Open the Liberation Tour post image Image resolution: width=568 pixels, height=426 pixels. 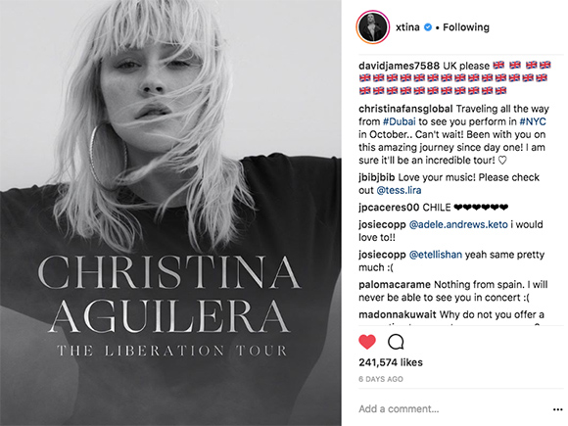tap(170, 213)
